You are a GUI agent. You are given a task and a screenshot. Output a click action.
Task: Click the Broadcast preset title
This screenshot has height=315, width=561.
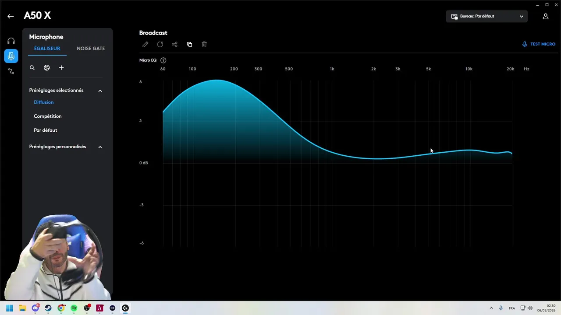click(153, 33)
